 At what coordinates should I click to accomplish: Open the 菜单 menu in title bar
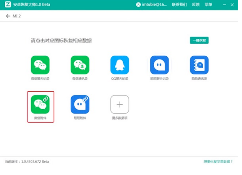tap(208, 4)
